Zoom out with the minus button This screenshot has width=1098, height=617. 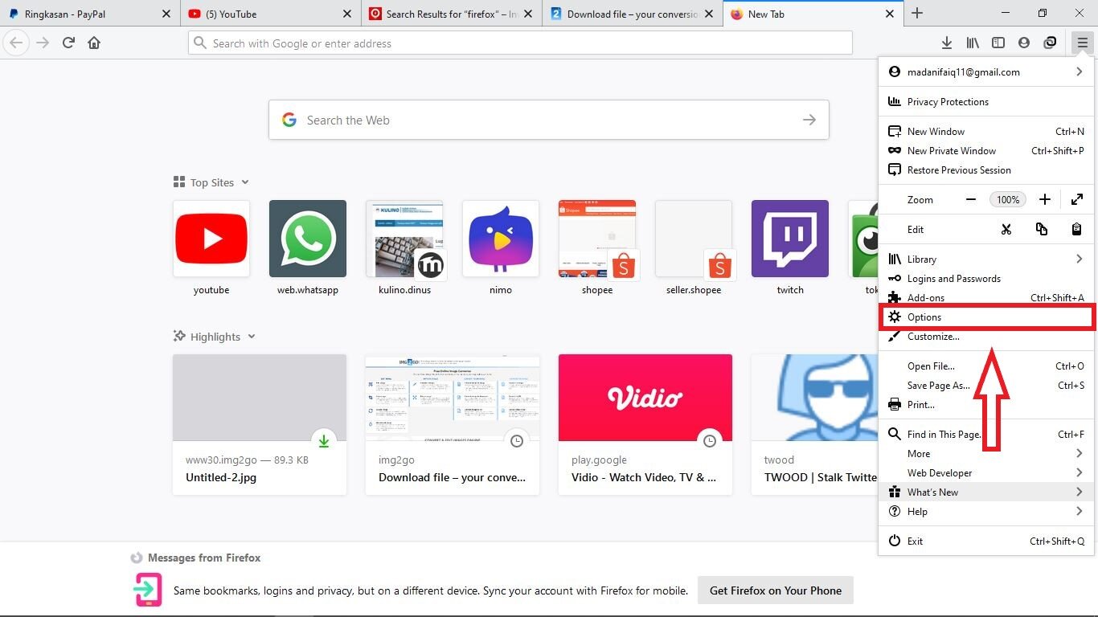pos(971,199)
